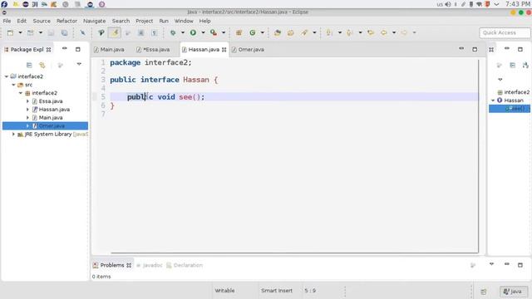Maximize the editor area

tap(475, 49)
